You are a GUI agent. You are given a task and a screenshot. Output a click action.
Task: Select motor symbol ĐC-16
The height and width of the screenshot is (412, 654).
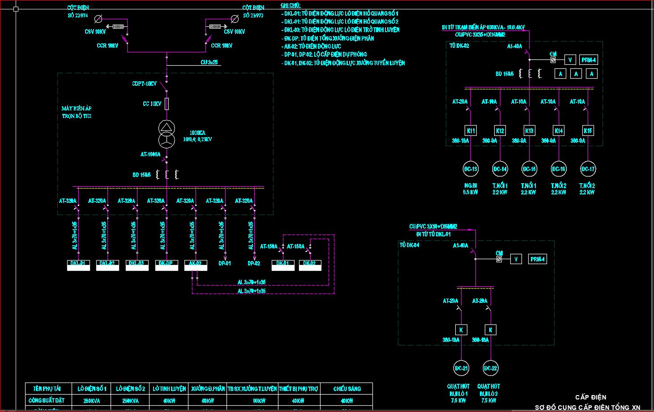[x=559, y=169]
